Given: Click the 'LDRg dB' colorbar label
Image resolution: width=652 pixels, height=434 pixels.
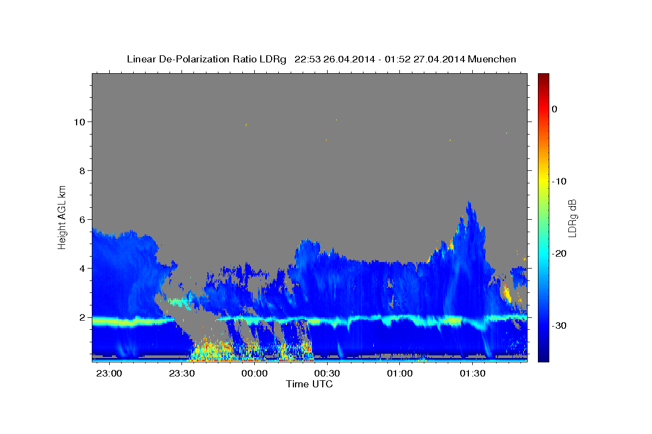Looking at the screenshot, I should (572, 218).
